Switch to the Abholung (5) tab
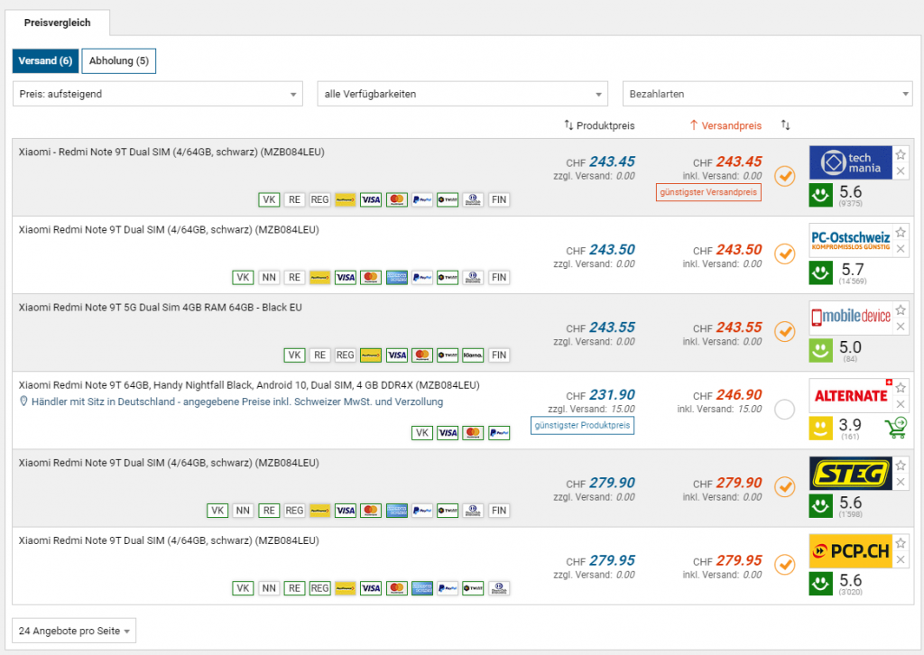 coord(118,60)
